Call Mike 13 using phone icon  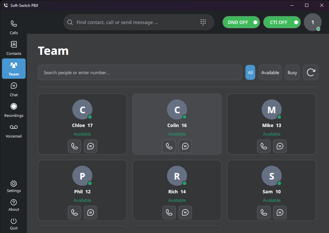click(264, 146)
